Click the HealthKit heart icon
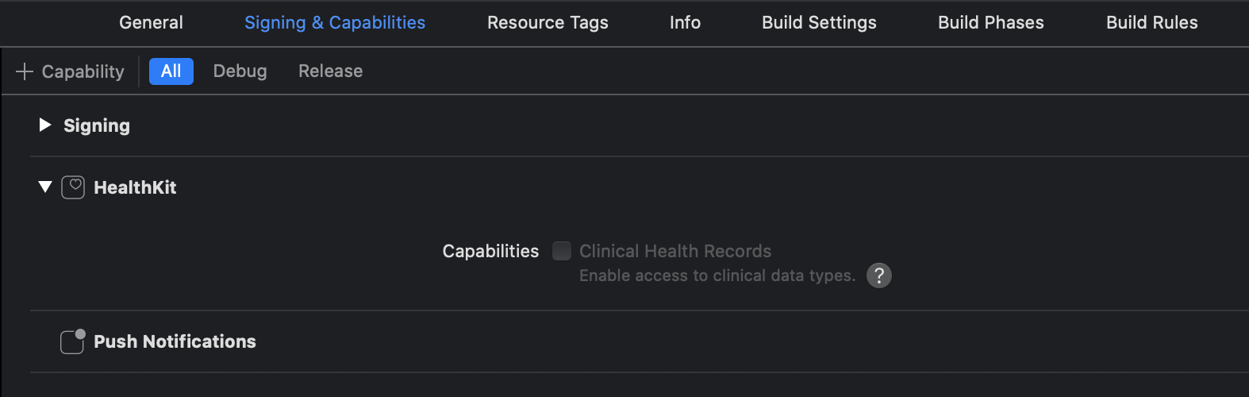 pyautogui.click(x=73, y=187)
